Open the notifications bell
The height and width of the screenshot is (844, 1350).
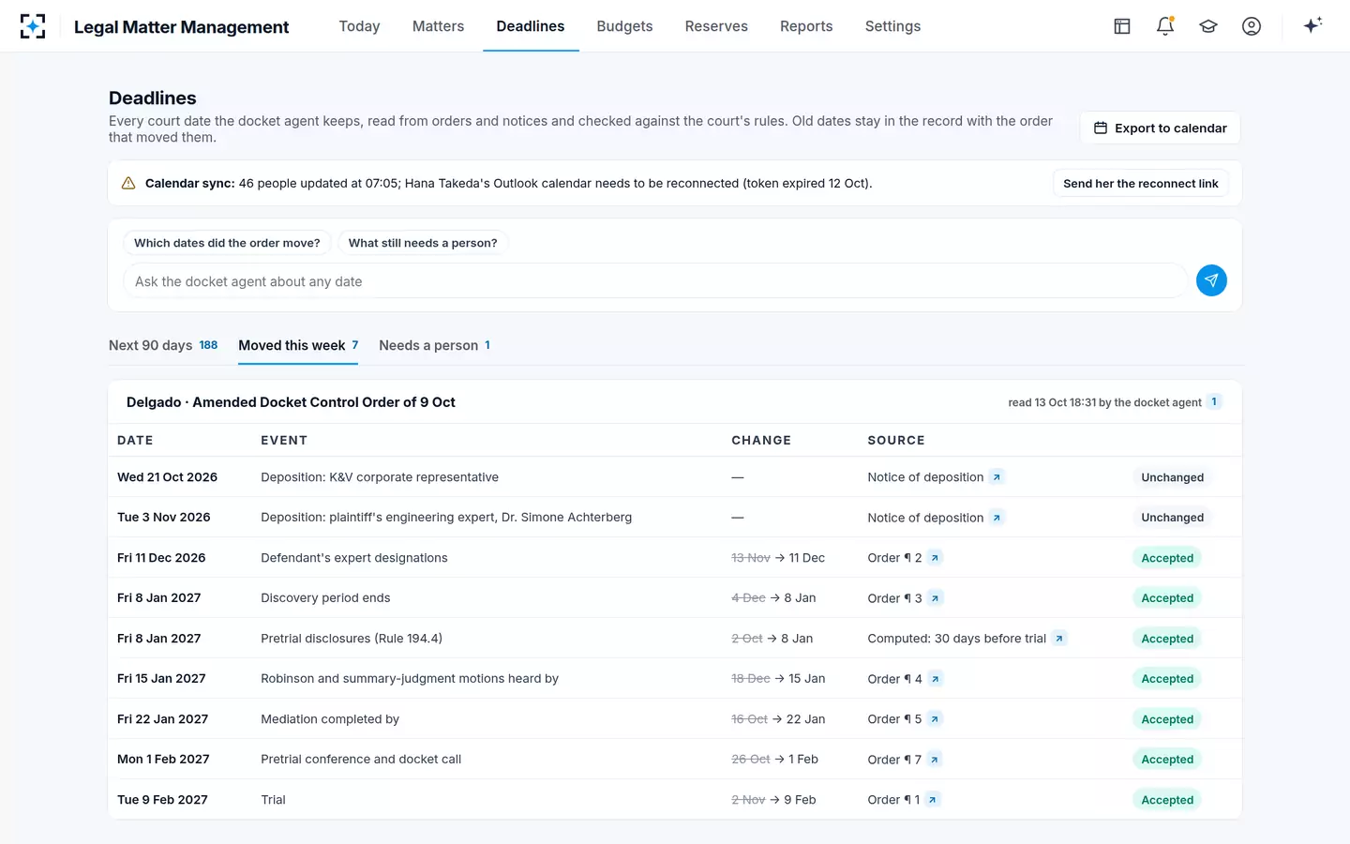[x=1165, y=26]
